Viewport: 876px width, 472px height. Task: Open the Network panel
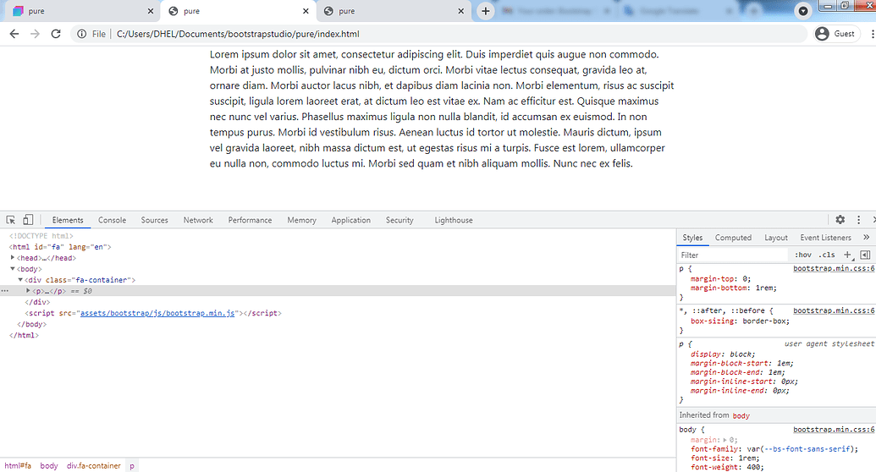coord(198,220)
